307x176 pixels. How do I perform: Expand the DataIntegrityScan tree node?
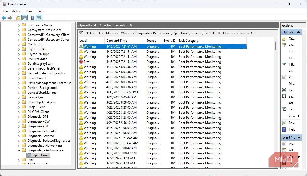(x=19, y=64)
